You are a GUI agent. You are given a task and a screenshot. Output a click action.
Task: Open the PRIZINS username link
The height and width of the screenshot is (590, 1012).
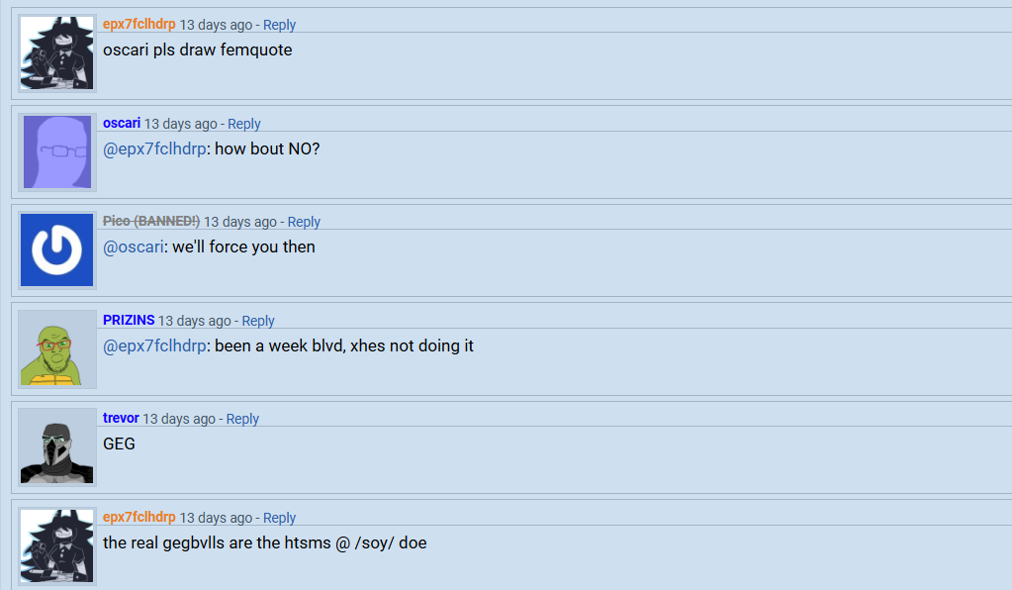pos(129,321)
